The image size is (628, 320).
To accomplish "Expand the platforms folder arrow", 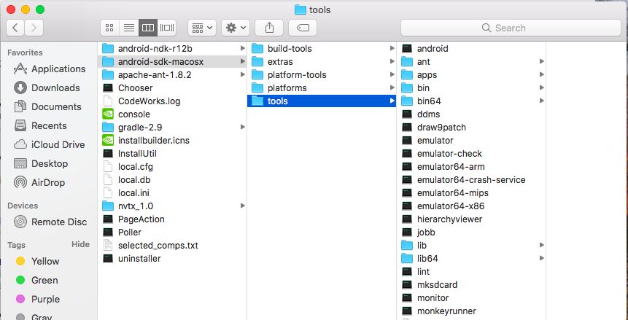I will pos(392,87).
